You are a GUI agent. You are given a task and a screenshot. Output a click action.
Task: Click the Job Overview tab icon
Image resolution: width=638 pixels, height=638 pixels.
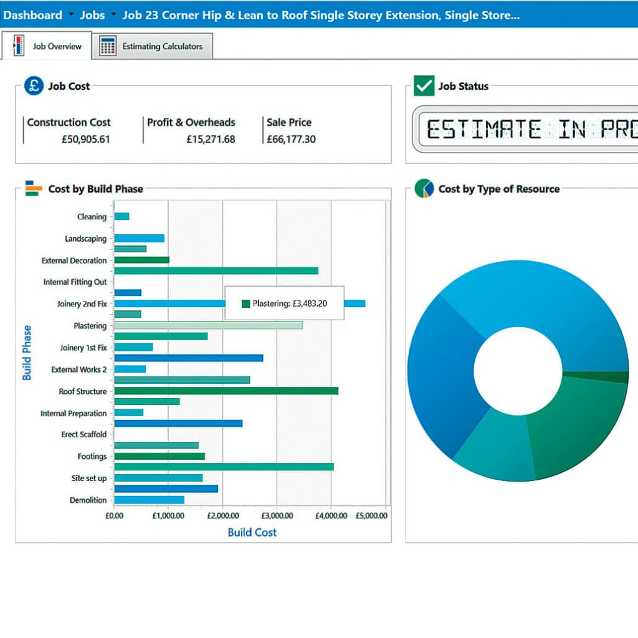(18, 45)
